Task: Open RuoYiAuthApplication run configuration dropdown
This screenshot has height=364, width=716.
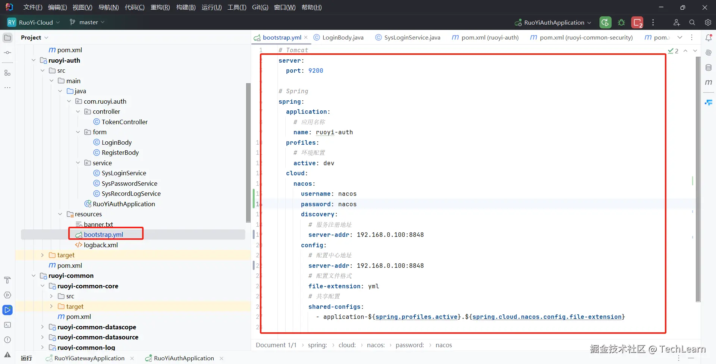Action: click(x=553, y=22)
